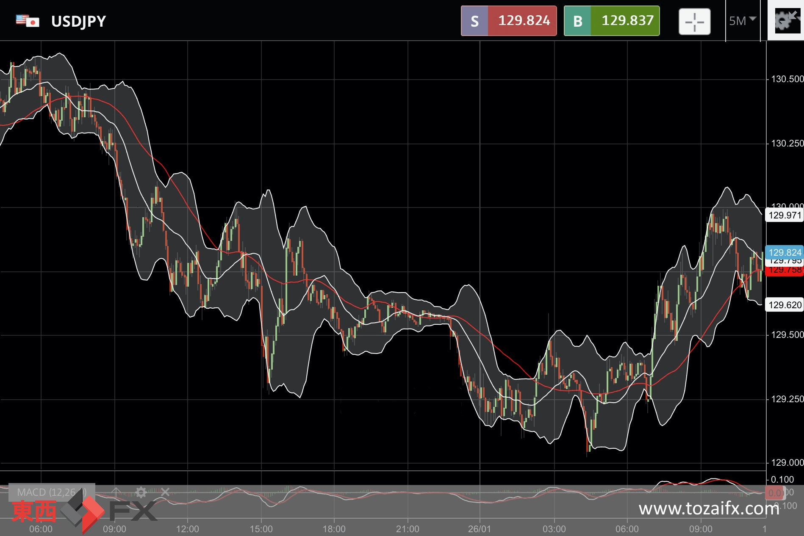Click the www.tozaifx.com watermark link
Viewport: 804px width, 536px height.
pos(709,508)
